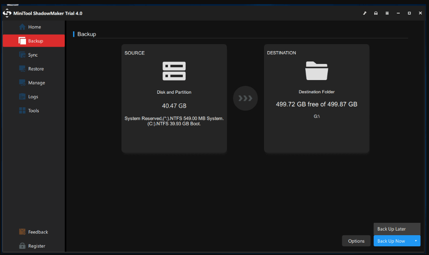The height and width of the screenshot is (255, 429).
Task: Go to the Home tab
Action: click(x=34, y=27)
